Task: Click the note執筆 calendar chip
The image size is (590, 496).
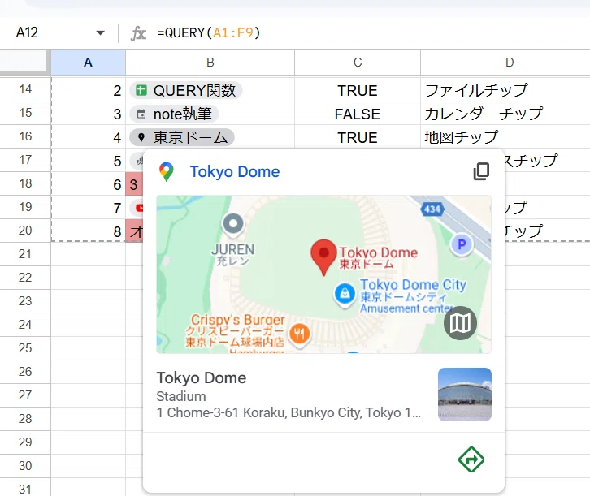Action: (x=174, y=114)
